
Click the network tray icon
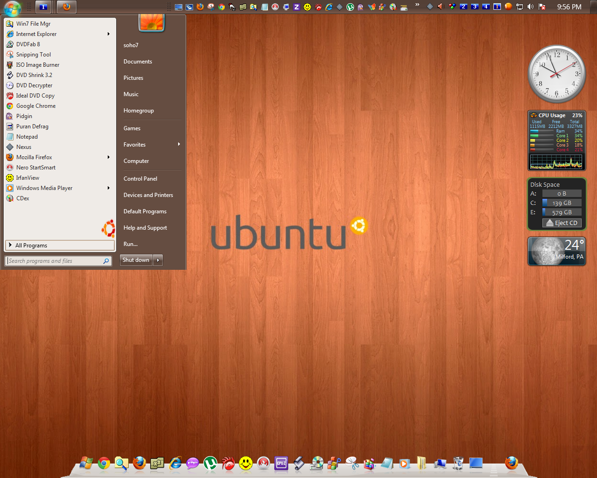[519, 7]
